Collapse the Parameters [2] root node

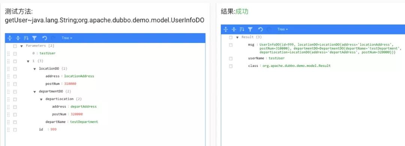[22, 46]
